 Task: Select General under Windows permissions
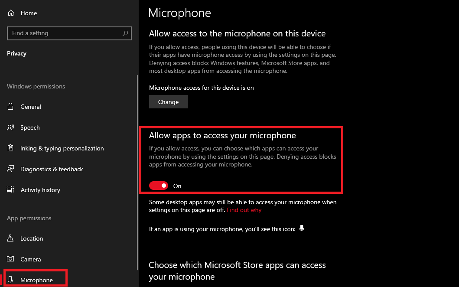pyautogui.click(x=31, y=107)
